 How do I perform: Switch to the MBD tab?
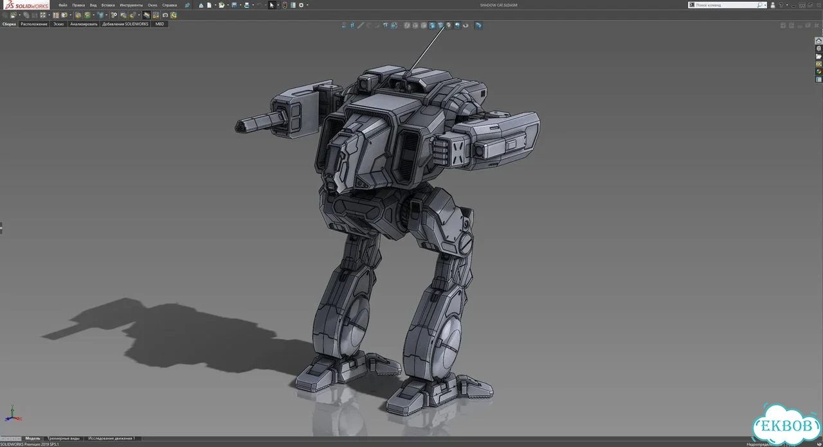(159, 24)
